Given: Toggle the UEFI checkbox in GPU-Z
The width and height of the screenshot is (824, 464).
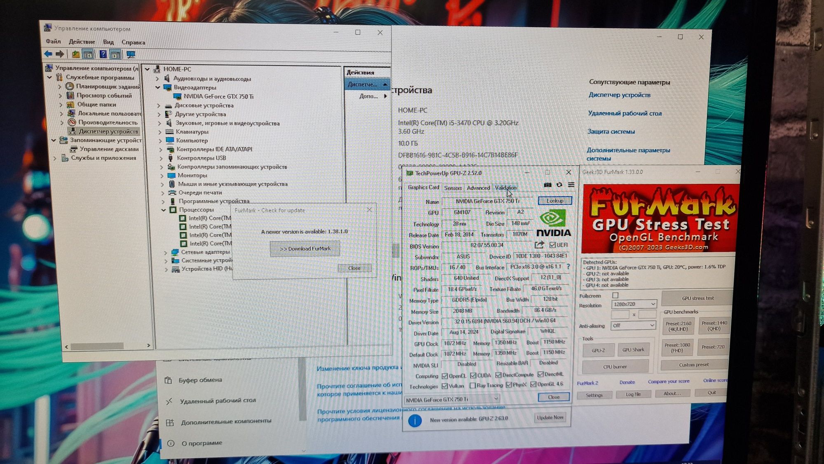Looking at the screenshot, I should pyautogui.click(x=552, y=245).
